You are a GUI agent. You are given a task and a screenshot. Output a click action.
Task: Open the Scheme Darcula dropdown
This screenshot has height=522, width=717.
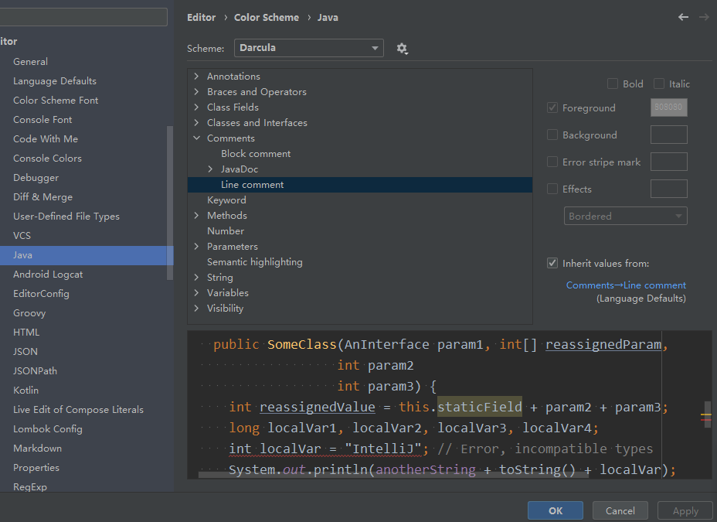[308, 48]
